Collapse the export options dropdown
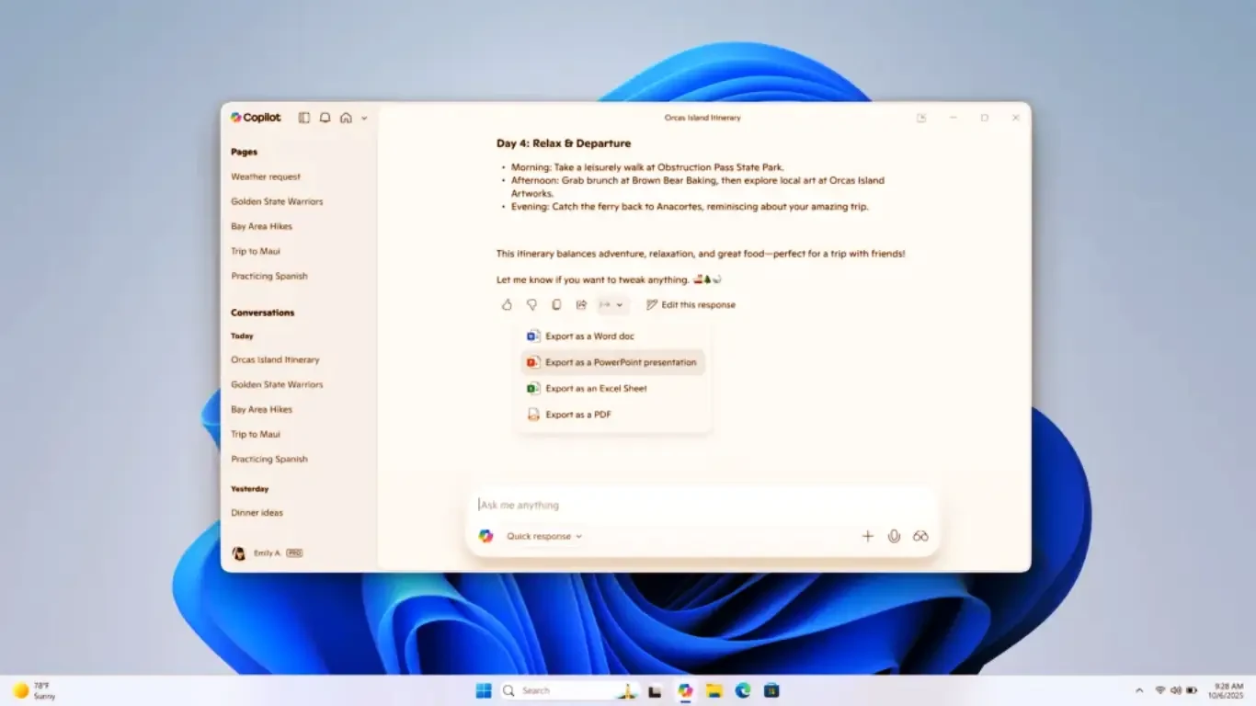Screen dimensions: 1256x706 [611, 305]
